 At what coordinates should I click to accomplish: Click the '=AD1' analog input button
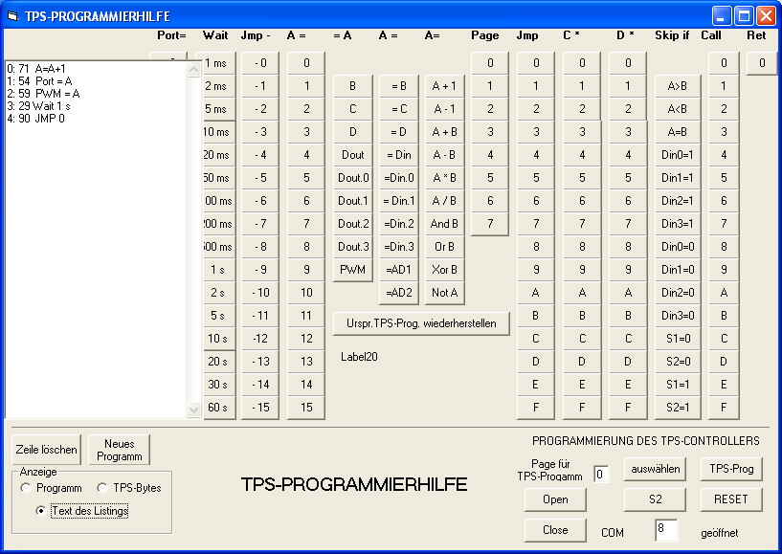pyautogui.click(x=398, y=270)
